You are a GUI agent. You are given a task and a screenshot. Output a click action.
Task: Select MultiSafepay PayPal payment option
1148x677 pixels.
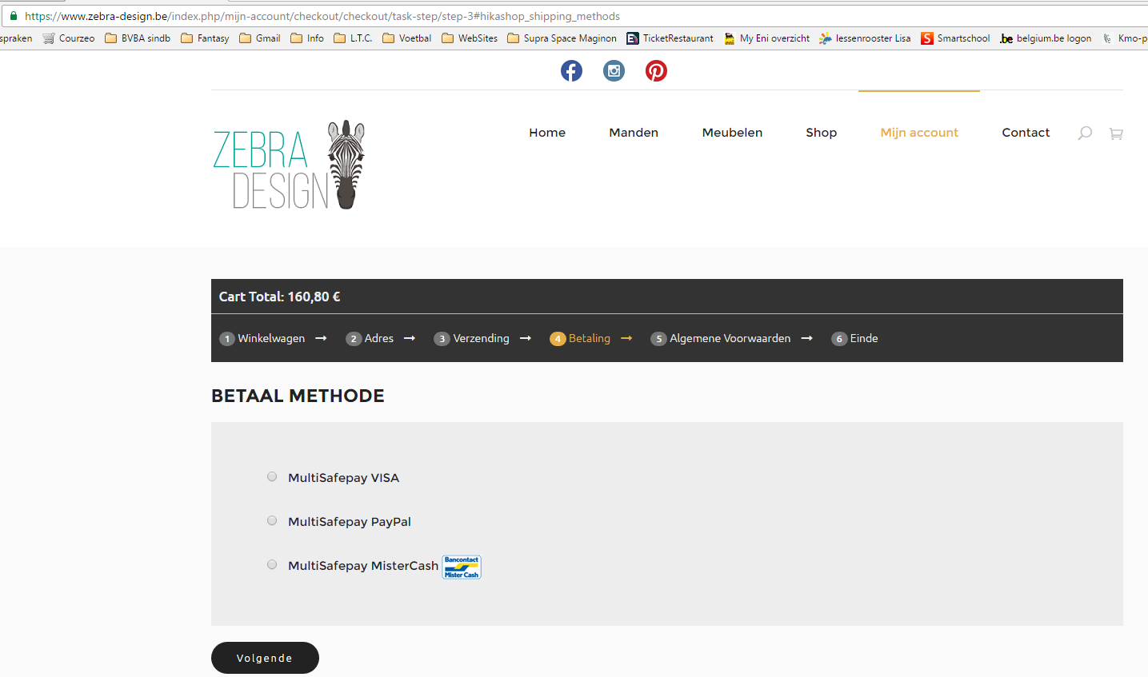(272, 521)
